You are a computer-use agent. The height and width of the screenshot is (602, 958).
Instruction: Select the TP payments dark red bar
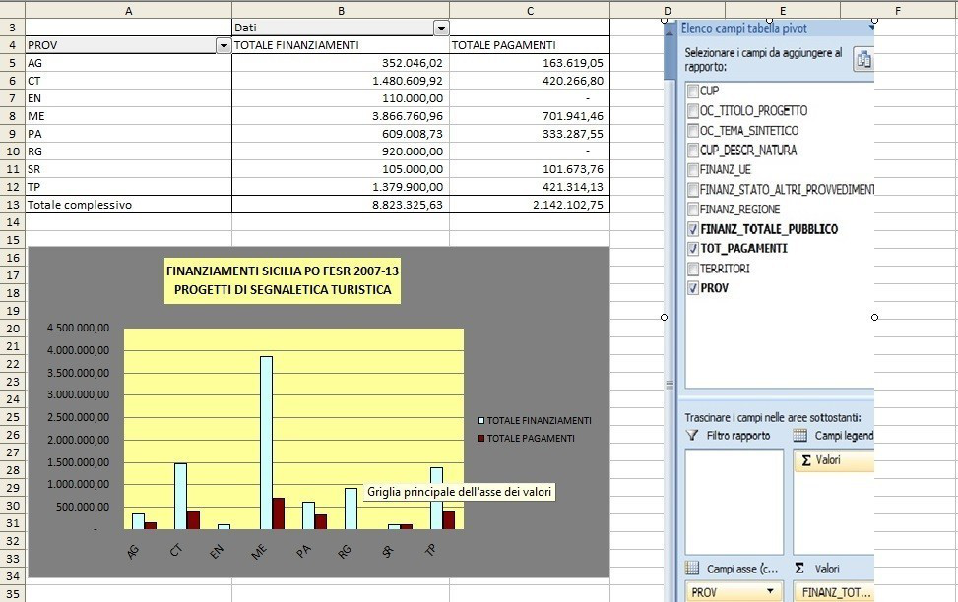[448, 519]
